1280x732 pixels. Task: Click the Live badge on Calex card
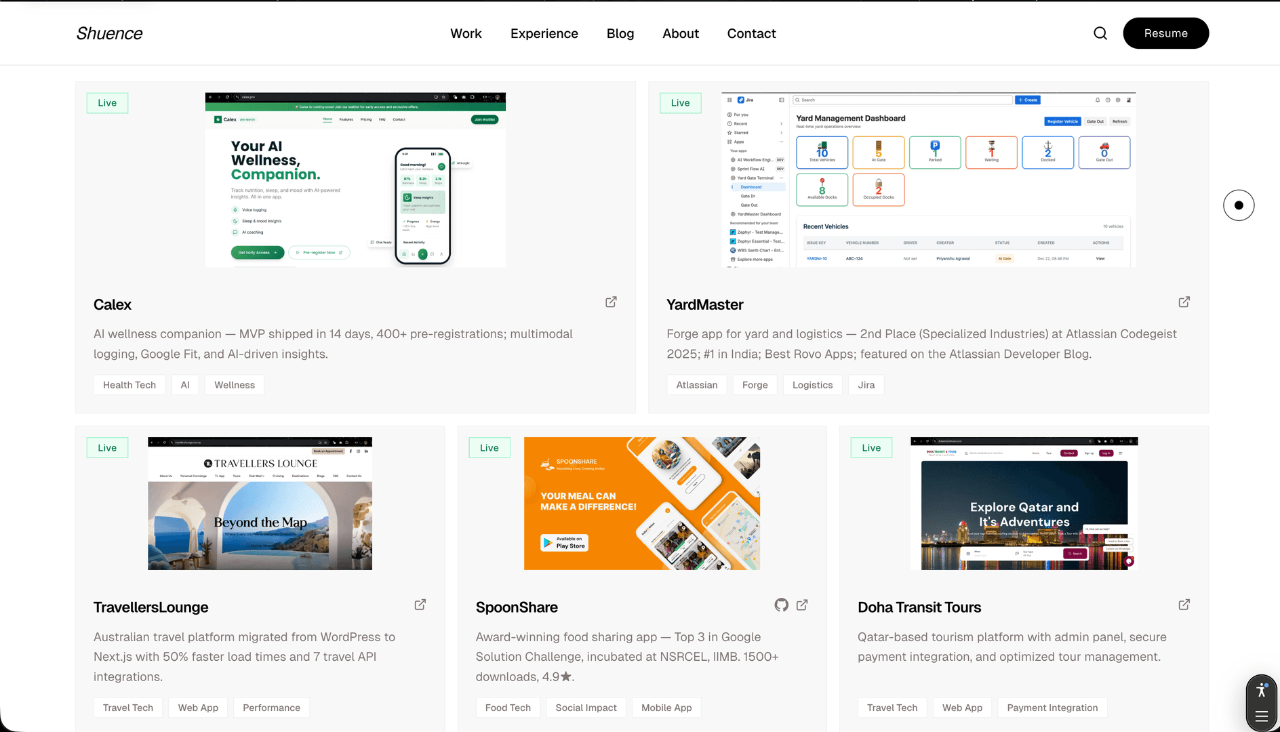[x=107, y=103]
